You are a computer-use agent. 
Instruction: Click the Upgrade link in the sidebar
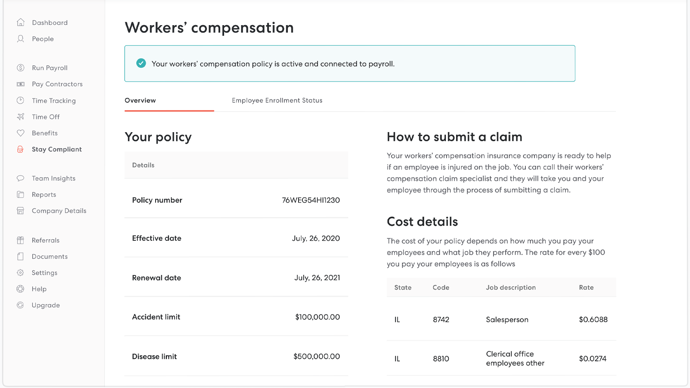tap(45, 305)
